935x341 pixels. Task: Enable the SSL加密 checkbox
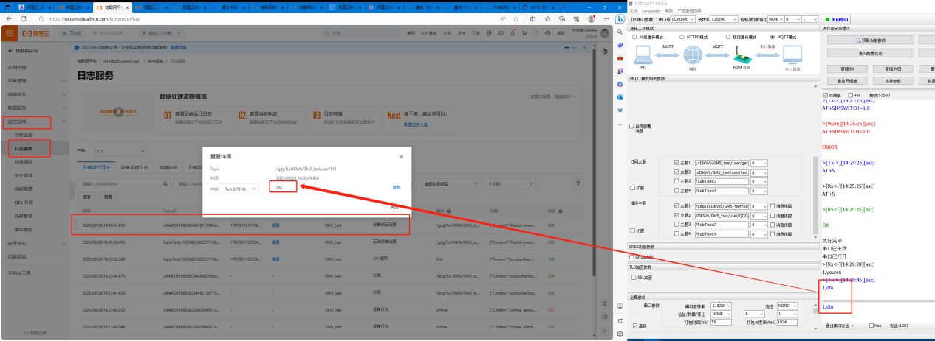click(631, 278)
